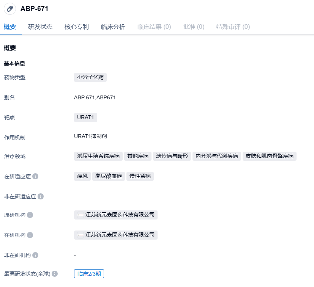Click the 慢性肾病 indication tag
Image resolution: width=314 pixels, height=287 pixels.
[140, 176]
